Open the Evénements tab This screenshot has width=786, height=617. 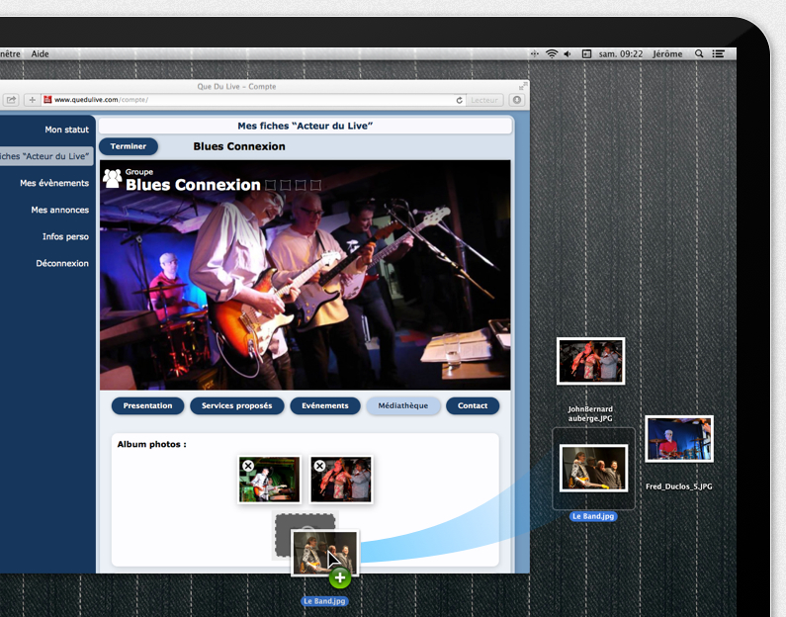point(325,405)
